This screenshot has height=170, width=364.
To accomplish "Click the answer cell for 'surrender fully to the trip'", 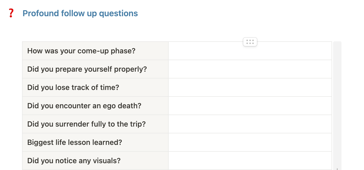I will tap(250, 124).
